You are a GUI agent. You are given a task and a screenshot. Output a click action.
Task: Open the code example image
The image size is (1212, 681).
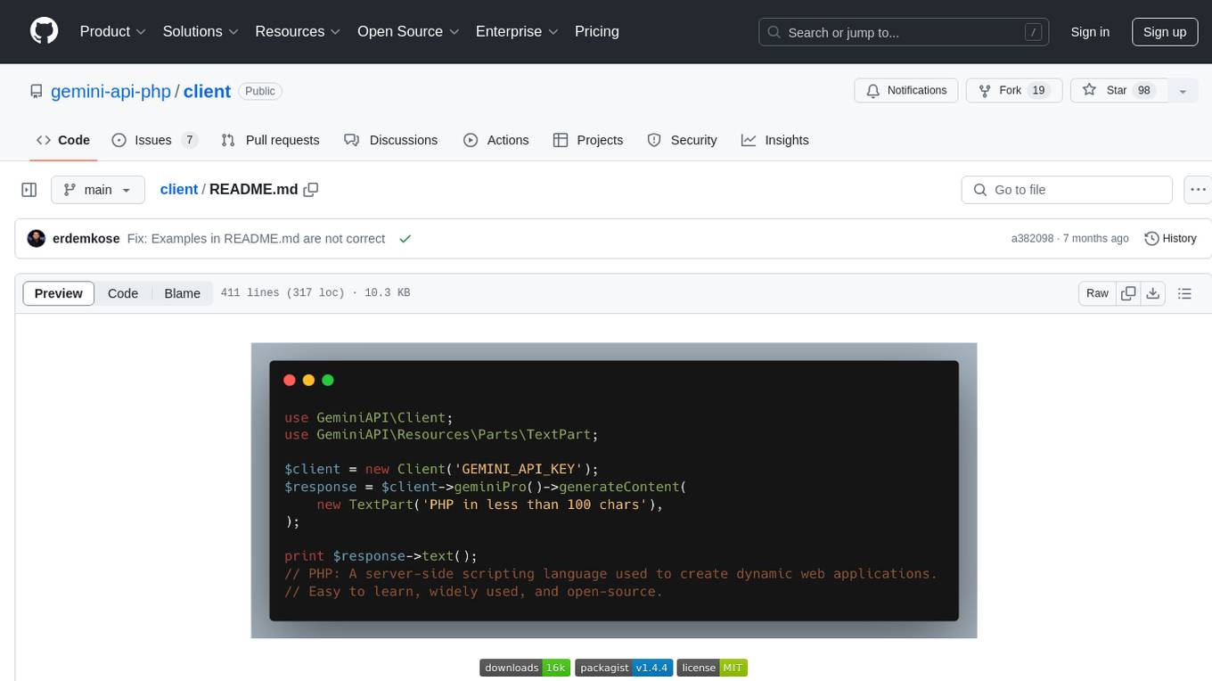[614, 490]
